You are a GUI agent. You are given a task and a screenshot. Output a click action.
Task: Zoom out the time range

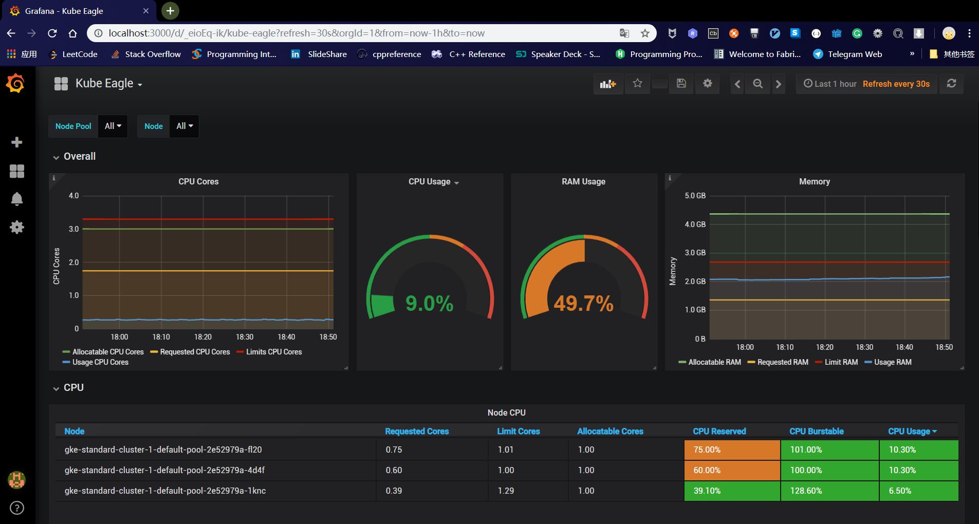point(758,84)
